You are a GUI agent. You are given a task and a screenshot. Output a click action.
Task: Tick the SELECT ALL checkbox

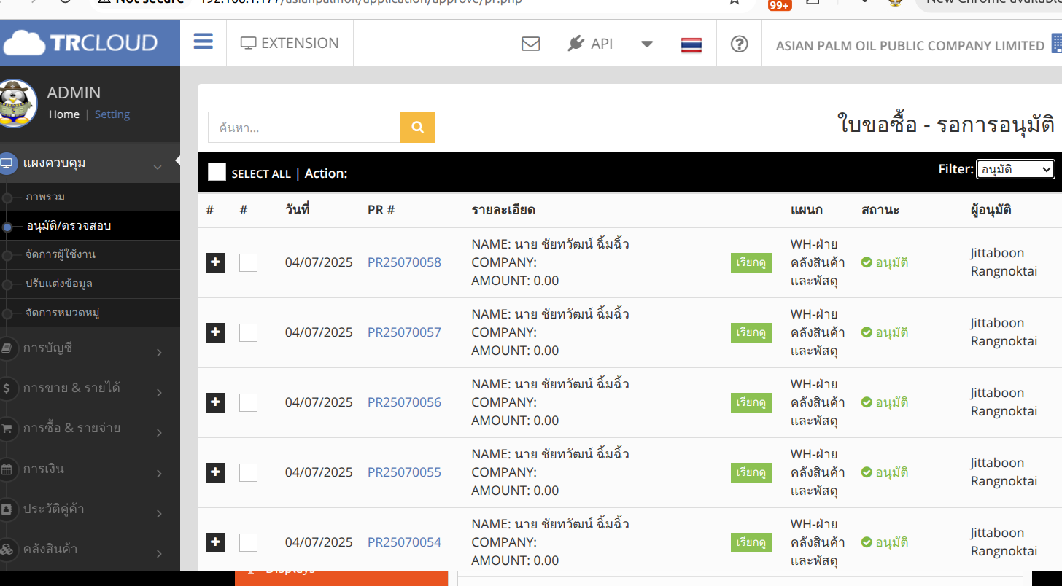(x=217, y=172)
